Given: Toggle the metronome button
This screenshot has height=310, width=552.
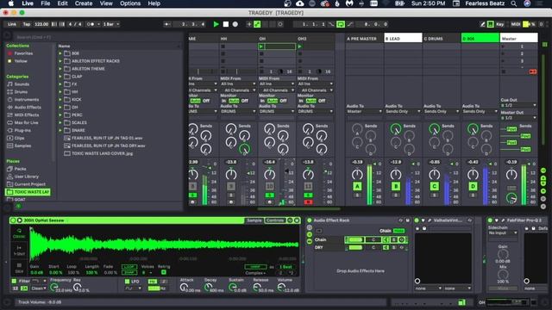Looking at the screenshot, I should tap(91, 24).
